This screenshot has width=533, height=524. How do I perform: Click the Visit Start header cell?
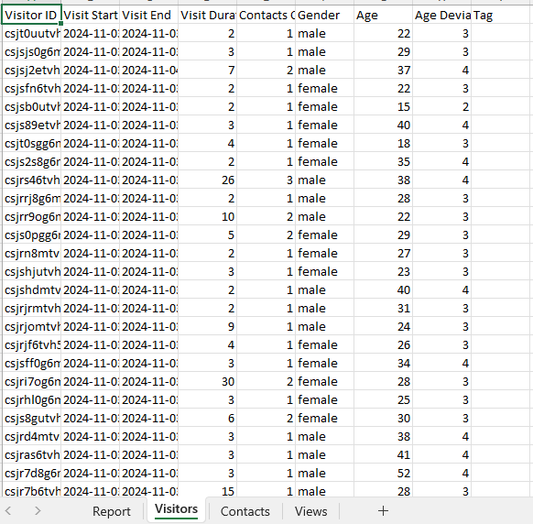(90, 15)
